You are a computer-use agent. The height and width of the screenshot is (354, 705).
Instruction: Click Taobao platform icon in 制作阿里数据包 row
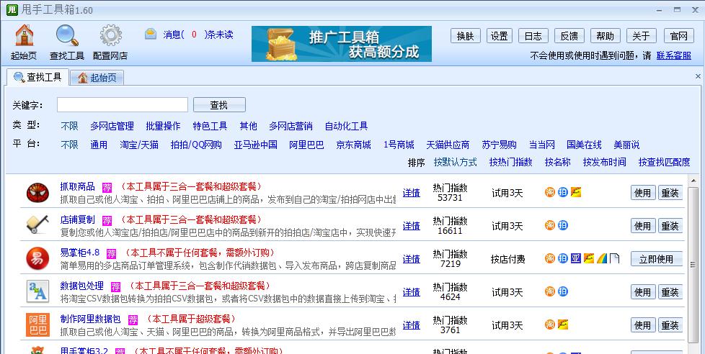[550, 324]
